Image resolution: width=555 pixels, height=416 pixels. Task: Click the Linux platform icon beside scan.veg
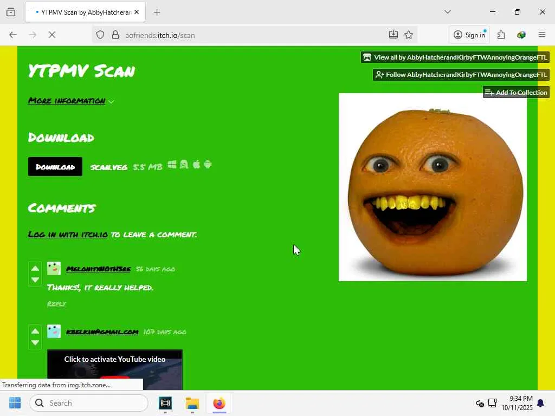tap(184, 165)
